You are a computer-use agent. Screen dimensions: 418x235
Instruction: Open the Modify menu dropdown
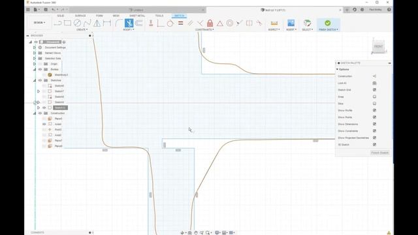pos(129,29)
